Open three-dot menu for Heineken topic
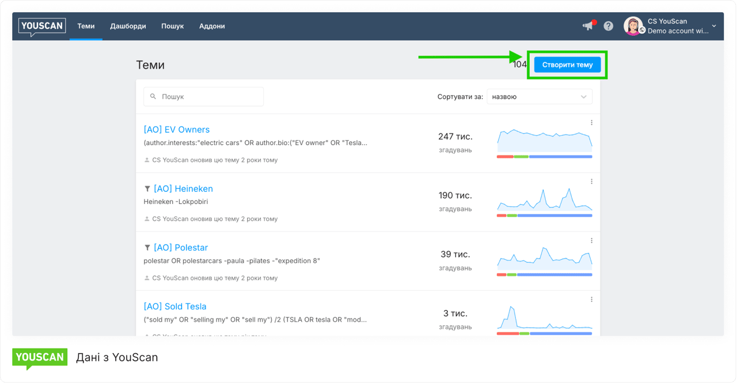 pyautogui.click(x=591, y=181)
